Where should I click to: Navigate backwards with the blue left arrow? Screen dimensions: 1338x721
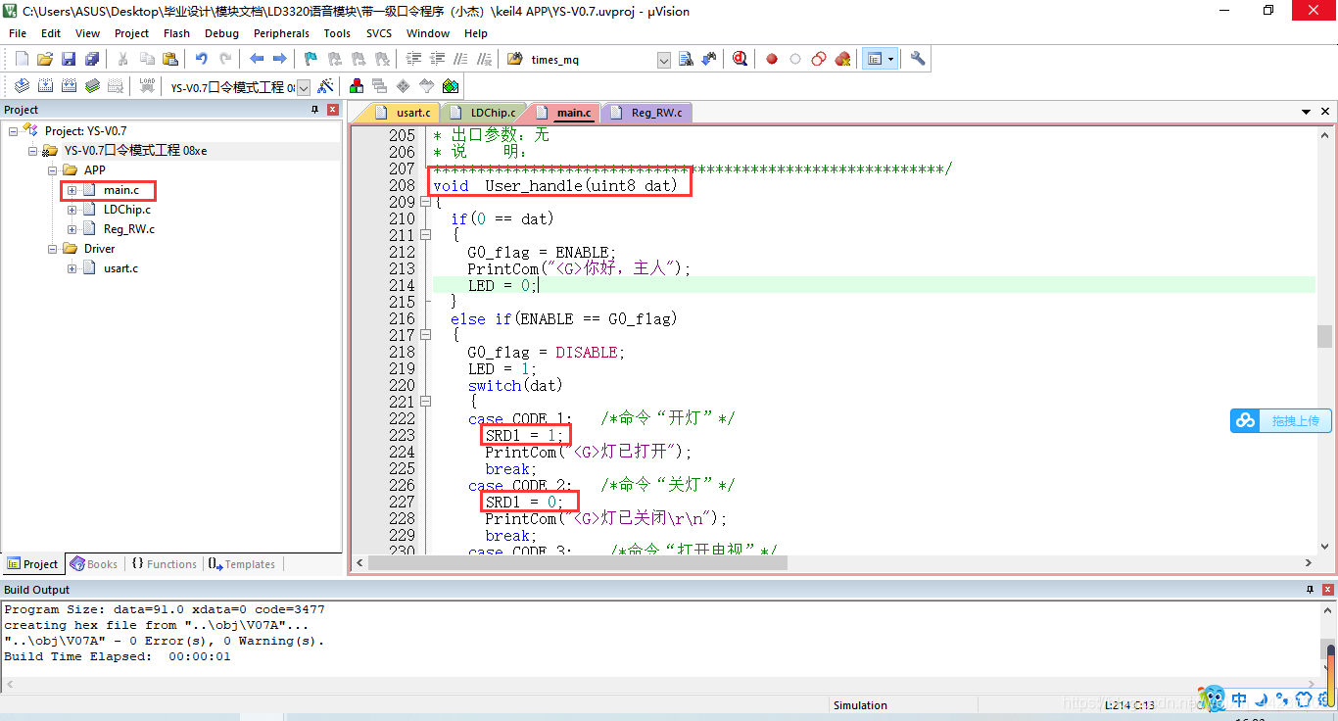(257, 59)
